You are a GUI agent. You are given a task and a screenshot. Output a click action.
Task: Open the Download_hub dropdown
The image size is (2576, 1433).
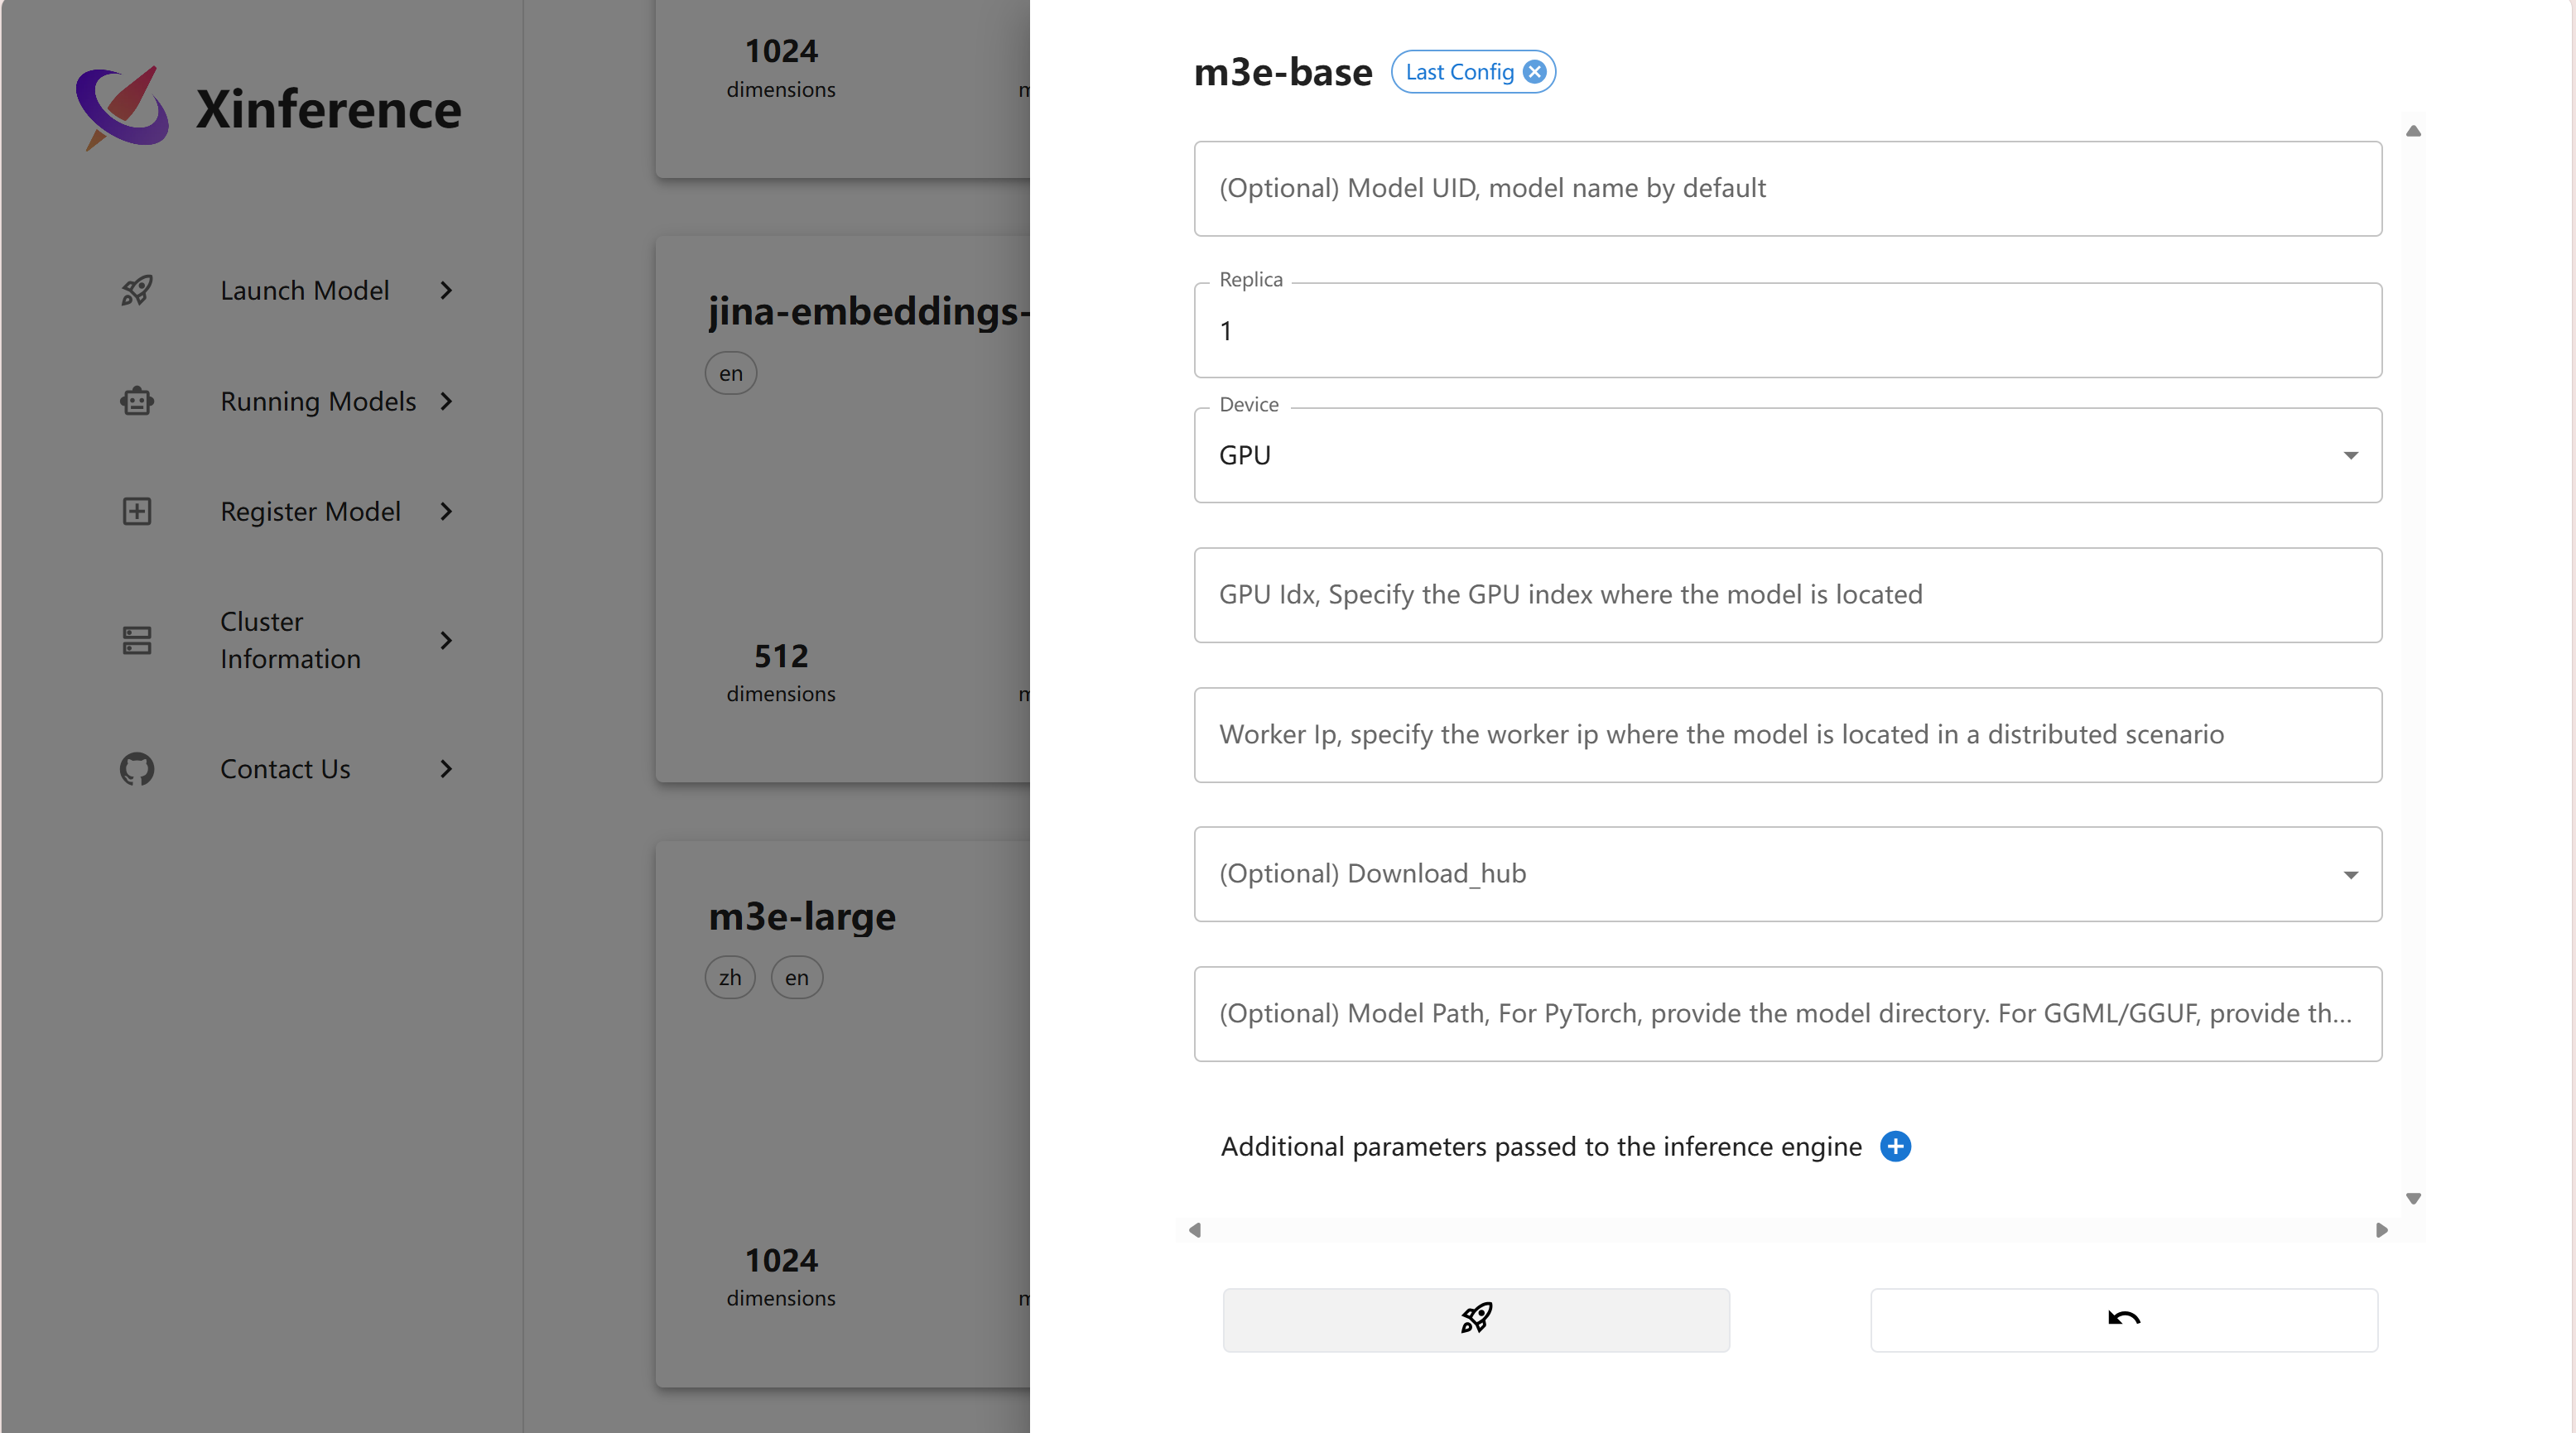(x=1788, y=874)
